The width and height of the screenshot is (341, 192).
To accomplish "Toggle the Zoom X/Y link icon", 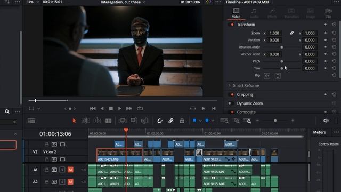I will pos(291,33).
